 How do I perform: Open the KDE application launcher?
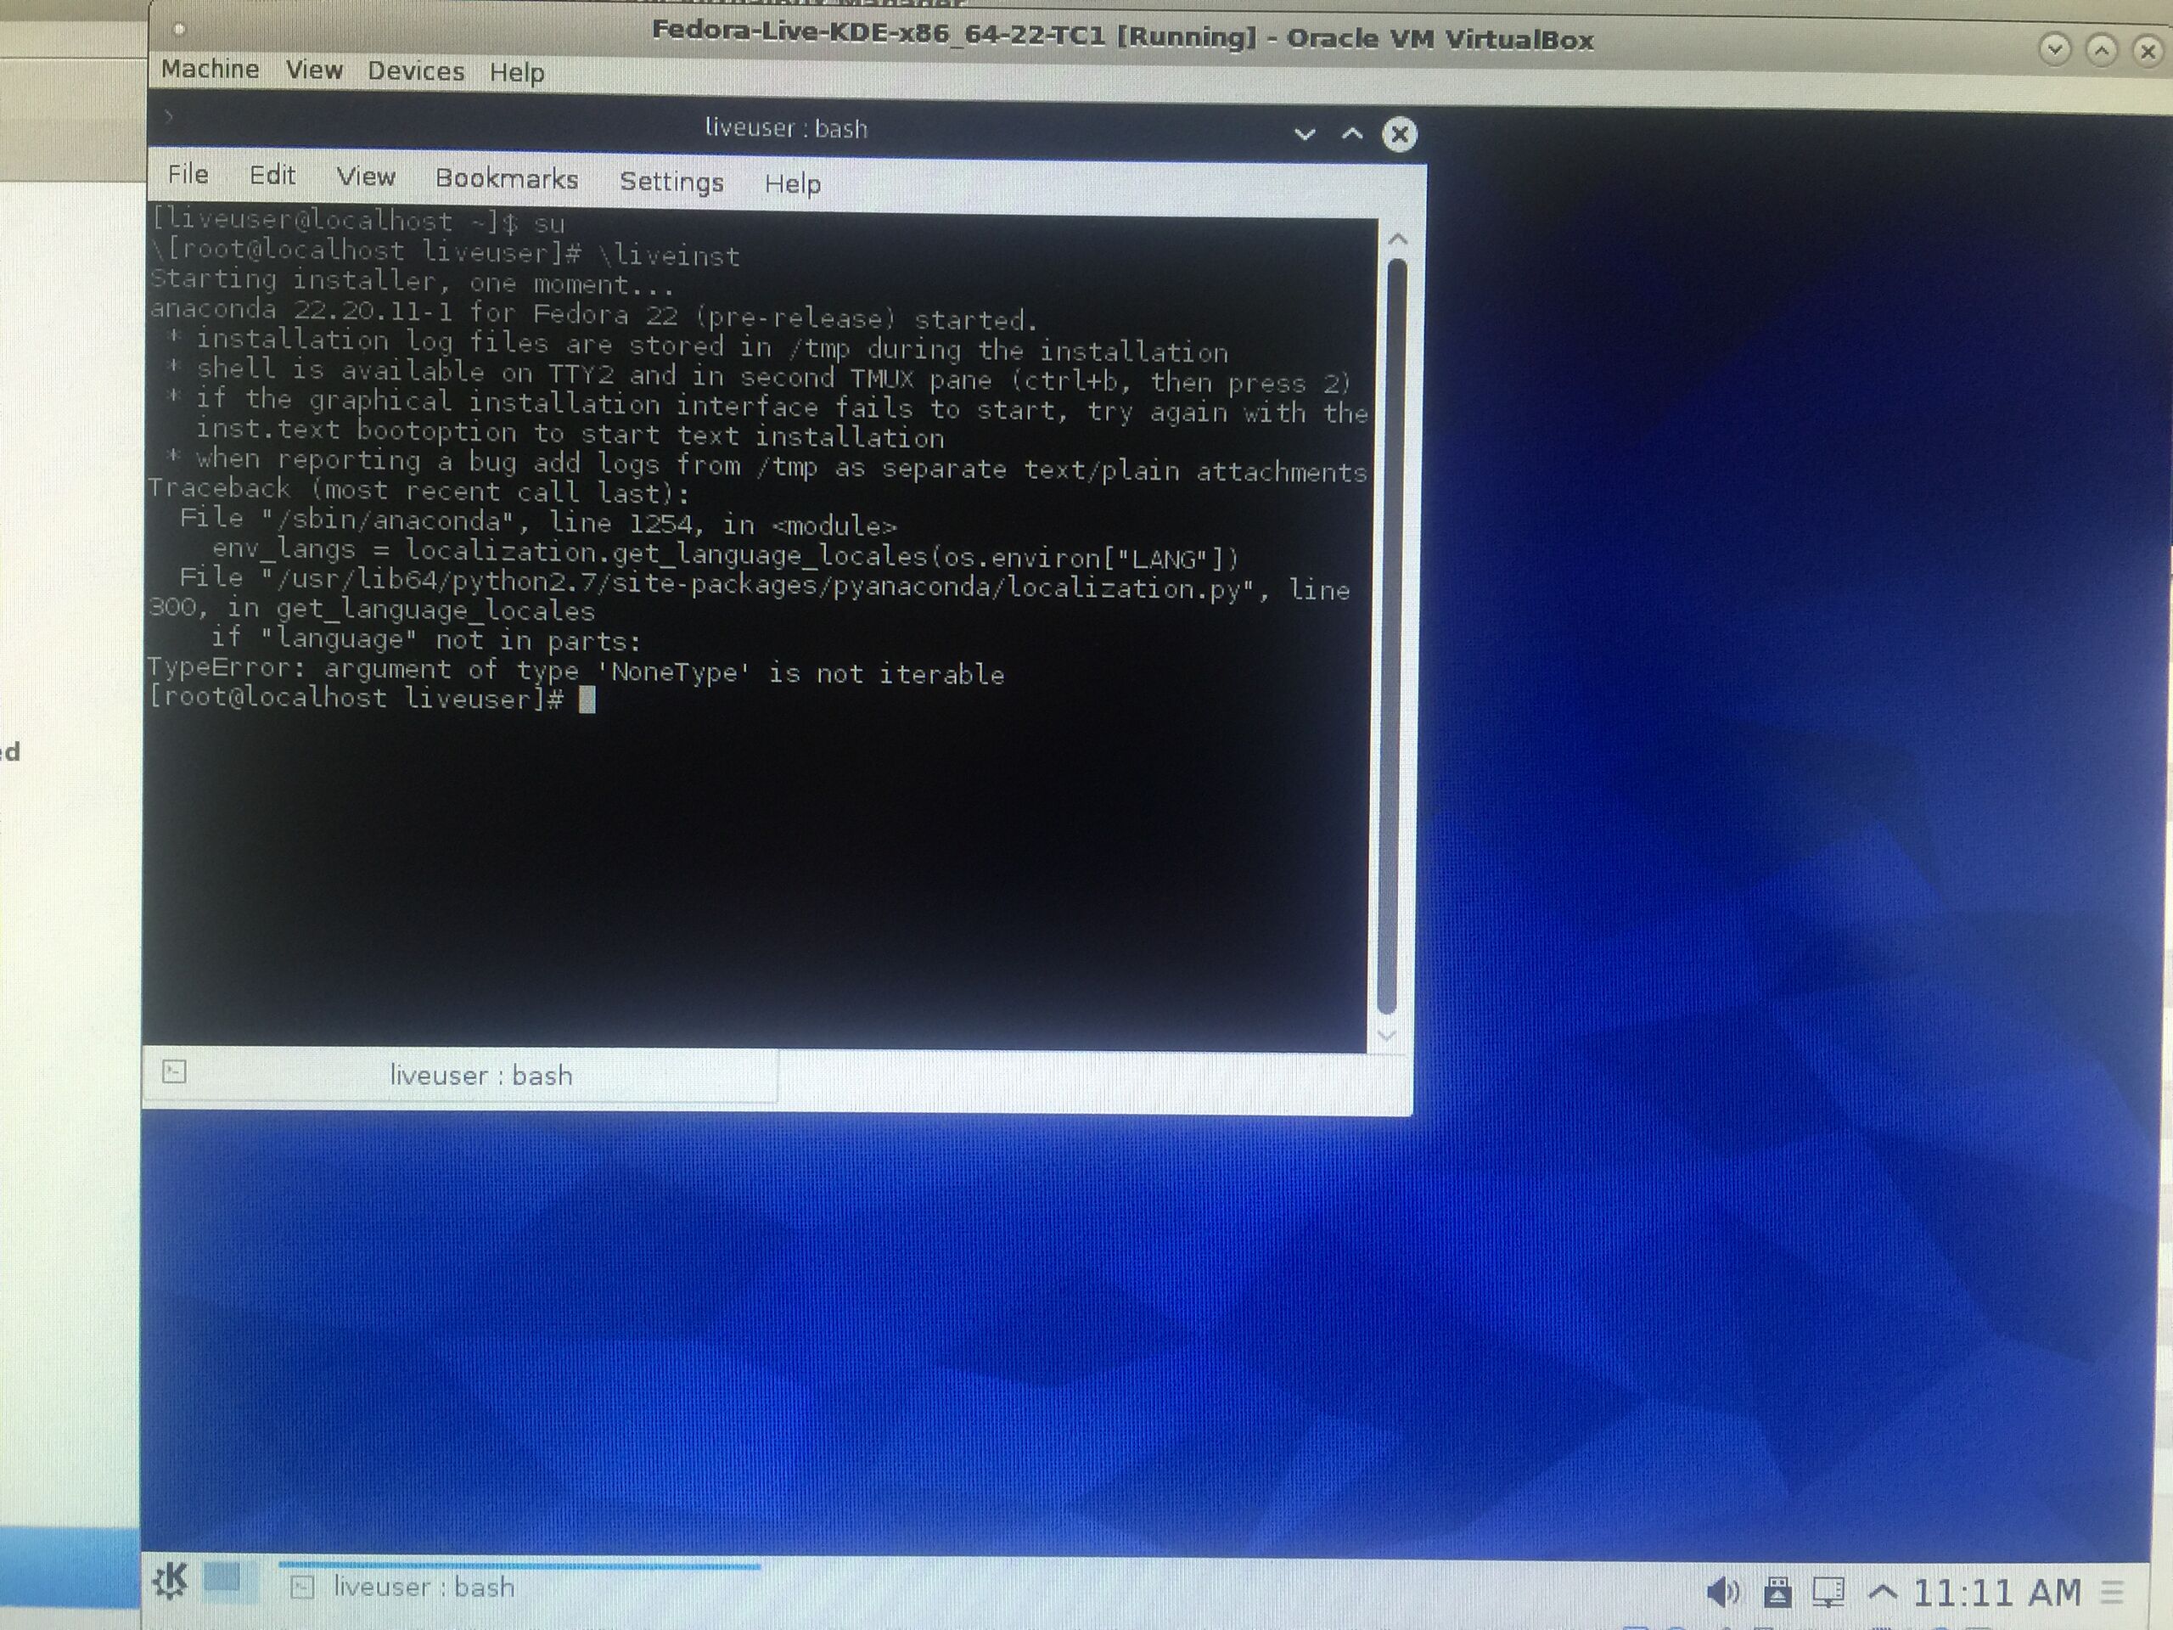click(x=170, y=1581)
